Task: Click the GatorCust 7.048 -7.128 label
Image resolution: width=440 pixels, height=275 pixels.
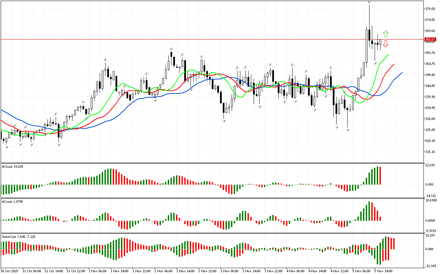Action: pyautogui.click(x=19, y=236)
